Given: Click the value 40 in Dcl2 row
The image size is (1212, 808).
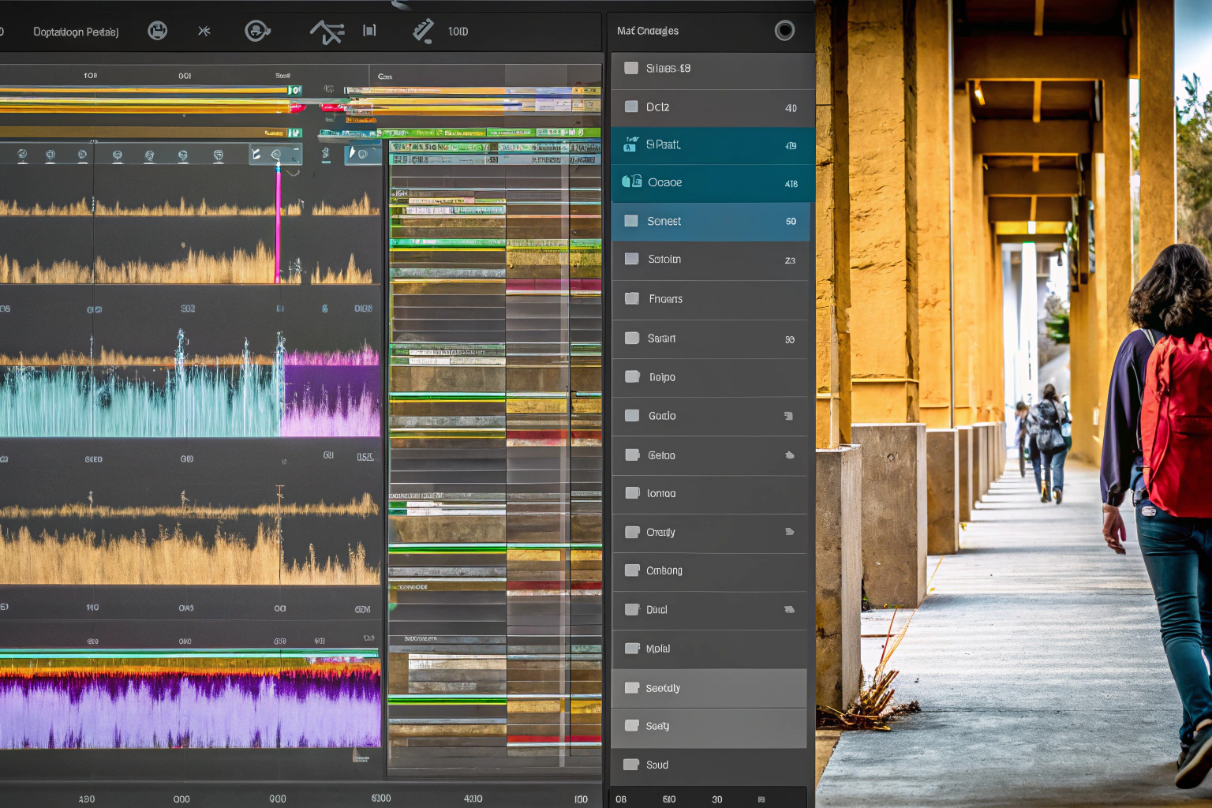Looking at the screenshot, I should tap(791, 108).
